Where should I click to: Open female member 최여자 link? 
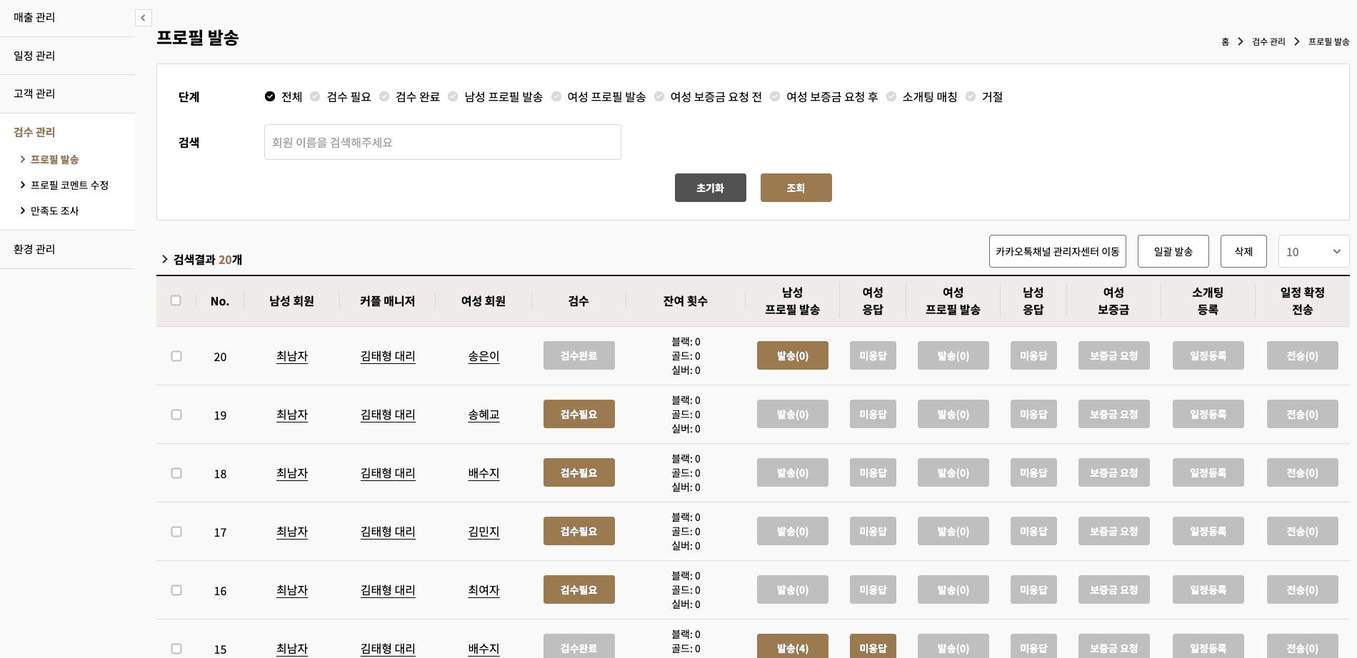tap(484, 590)
